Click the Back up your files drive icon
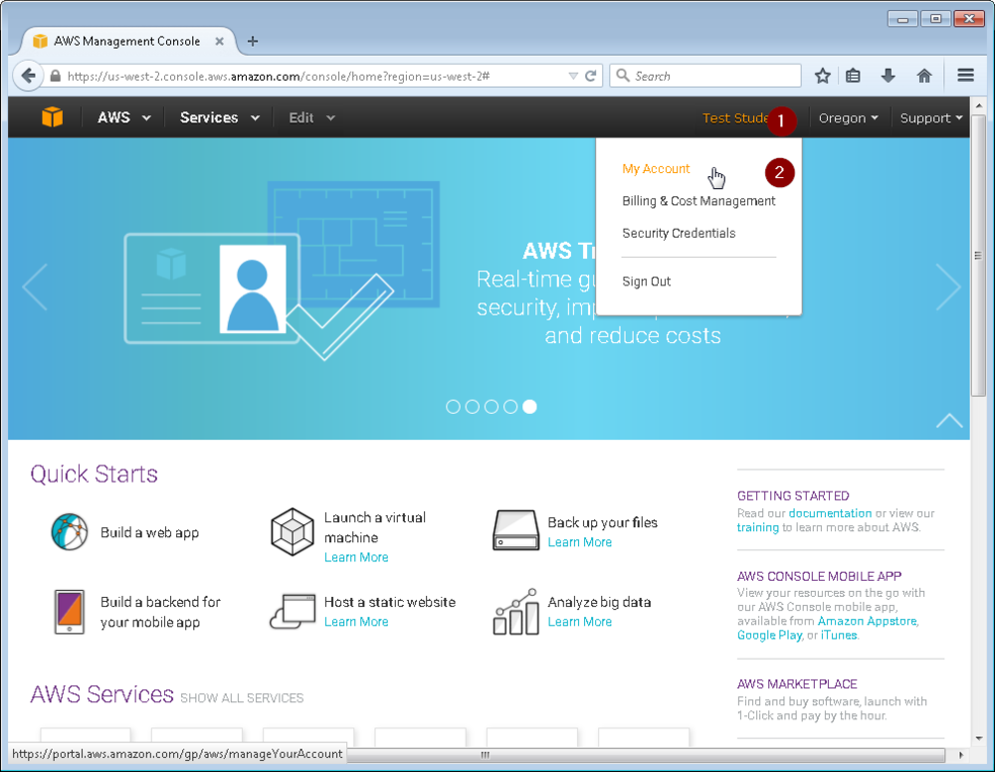 click(515, 530)
